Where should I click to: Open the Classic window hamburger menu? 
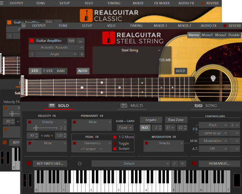[1, 3]
